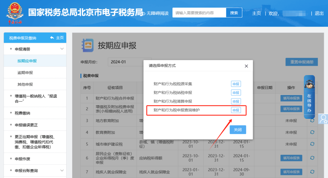Click 填写申报表 for row 1 财产和行为税合并申报
Image resolution: width=328 pixels, height=178 pixels.
click(x=291, y=98)
